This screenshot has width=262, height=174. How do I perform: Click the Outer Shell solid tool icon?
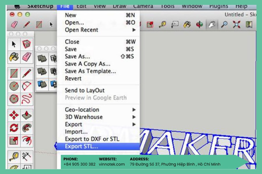point(42,59)
